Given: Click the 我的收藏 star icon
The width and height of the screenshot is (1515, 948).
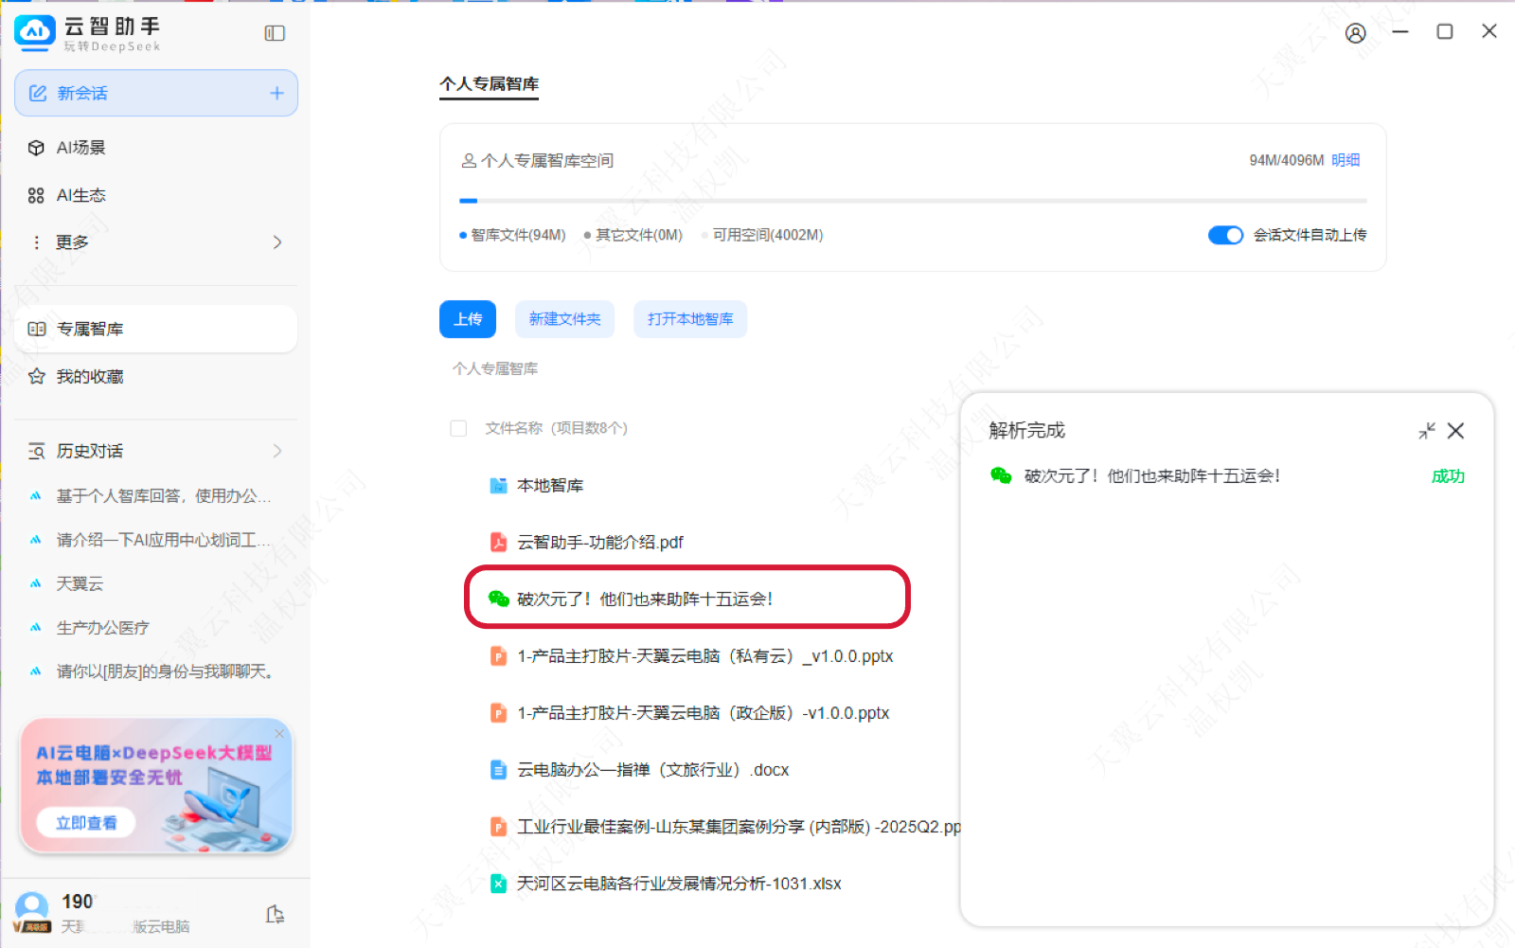Looking at the screenshot, I should [x=37, y=376].
